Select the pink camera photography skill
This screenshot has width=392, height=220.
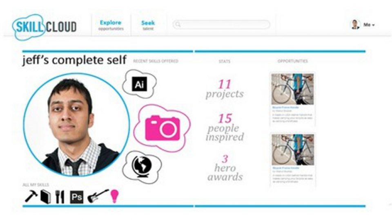coord(162,128)
